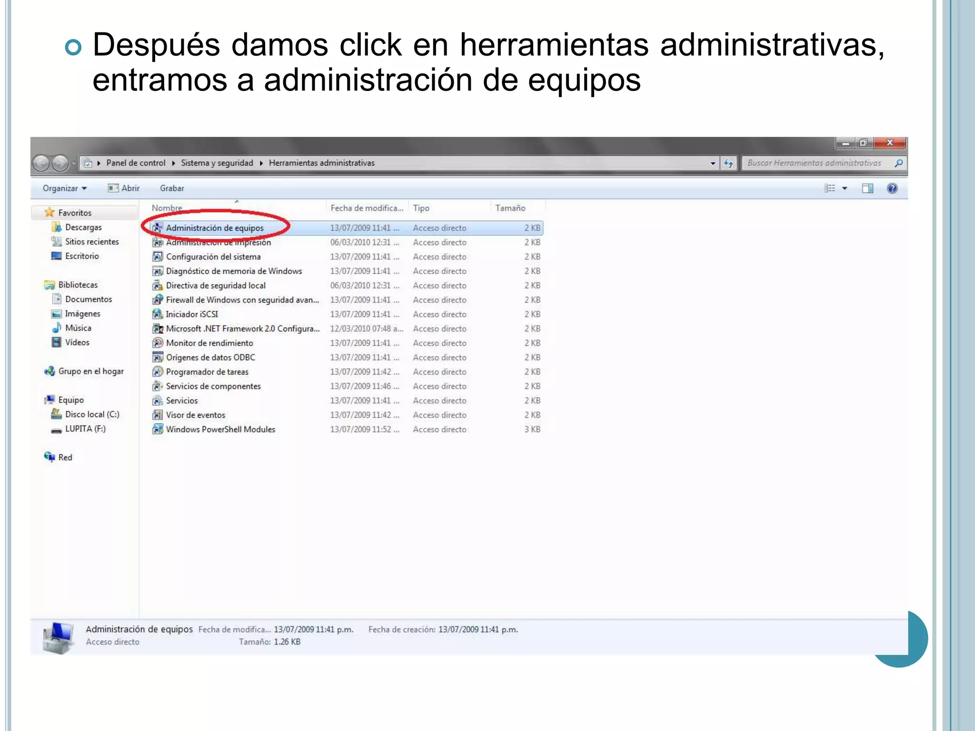Click the Firewall de Windows shortcut icon
The image size is (975, 731).
click(157, 300)
